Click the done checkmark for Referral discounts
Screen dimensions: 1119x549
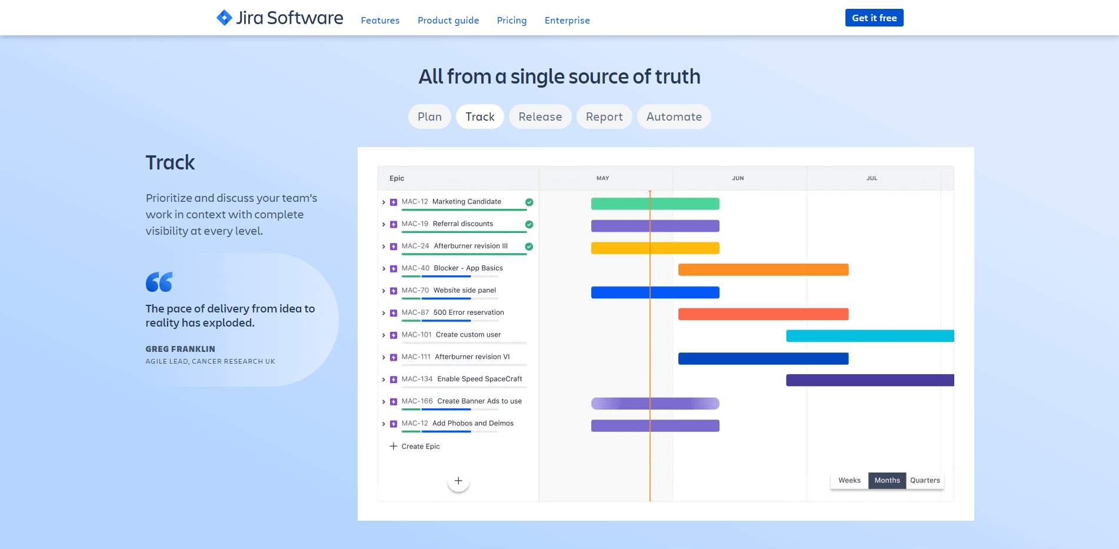pyautogui.click(x=529, y=225)
